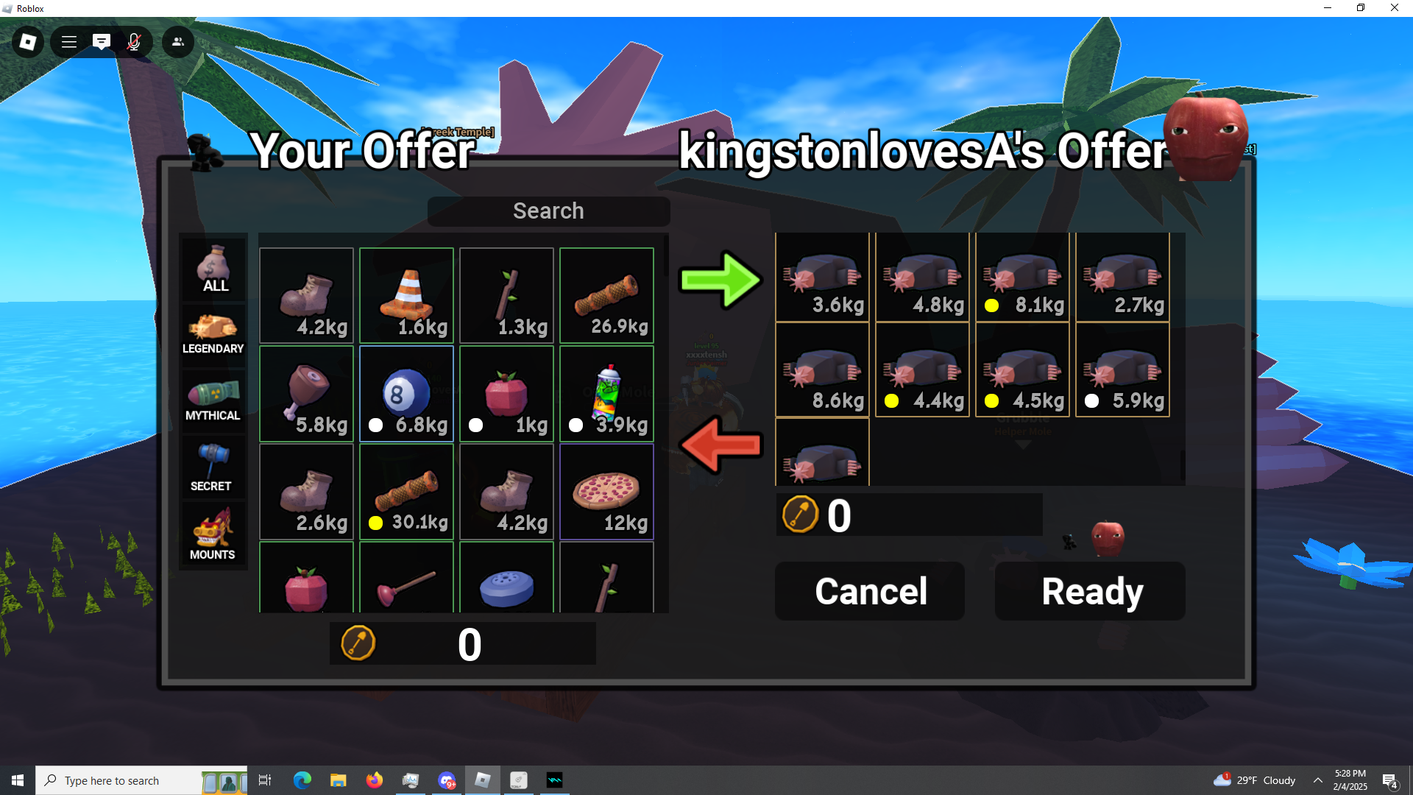Open the Roblox chat bubble icon
The height and width of the screenshot is (795, 1413).
pyautogui.click(x=102, y=42)
